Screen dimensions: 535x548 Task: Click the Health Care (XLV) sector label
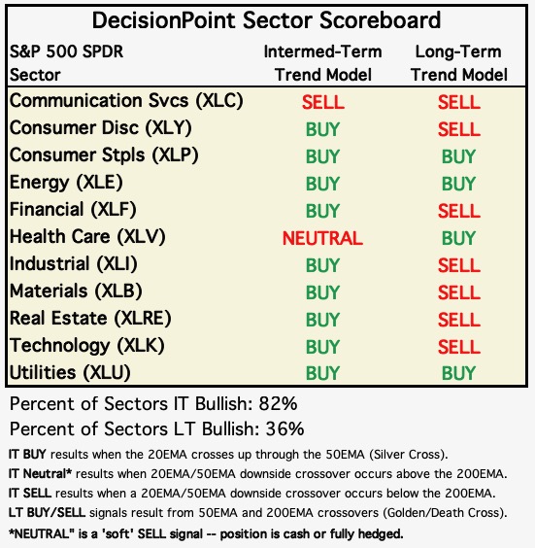87,237
